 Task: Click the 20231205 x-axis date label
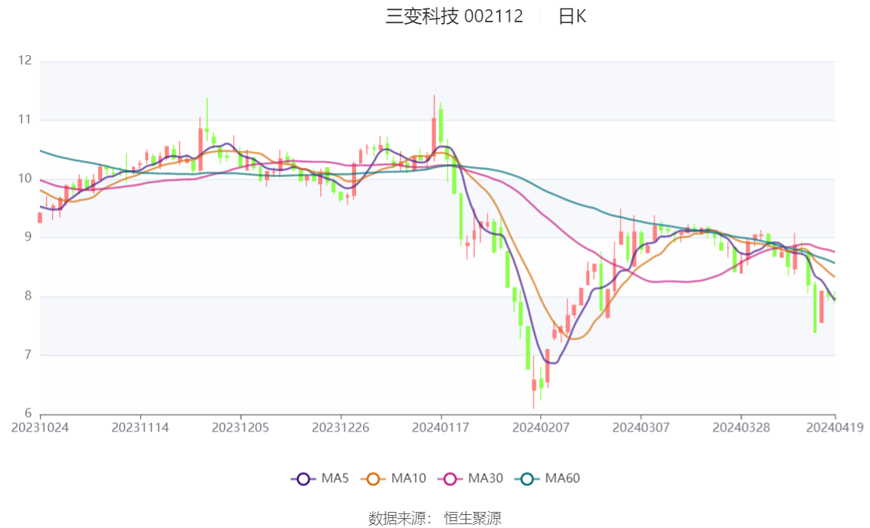coord(240,428)
